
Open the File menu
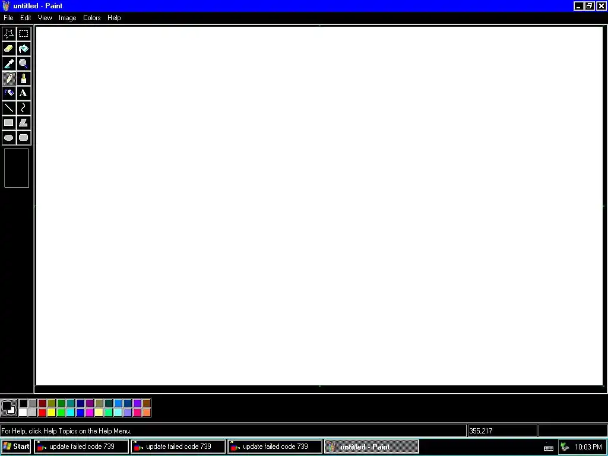pyautogui.click(x=8, y=18)
